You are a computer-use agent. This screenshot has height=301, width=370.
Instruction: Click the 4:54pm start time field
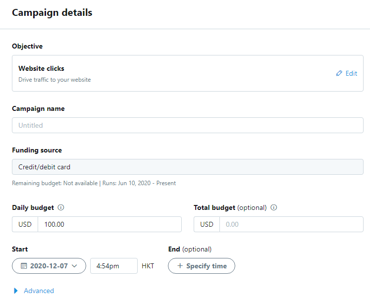coord(113,266)
